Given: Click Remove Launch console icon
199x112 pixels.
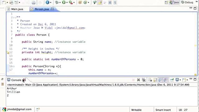Looking at the screenshot, I should [138, 80].
